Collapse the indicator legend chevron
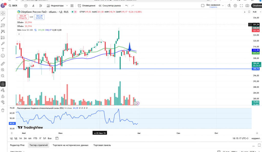The image size is (262, 152). point(19,34)
